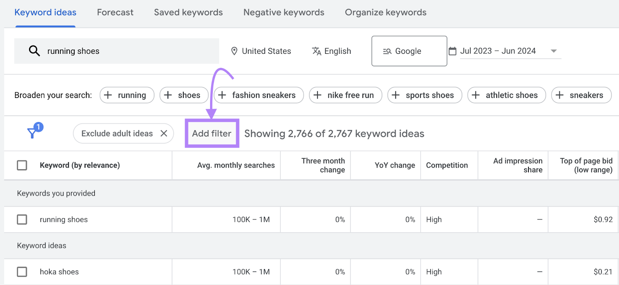This screenshot has width=619, height=285.
Task: Open the Saved keywords tab
Action: [x=188, y=12]
